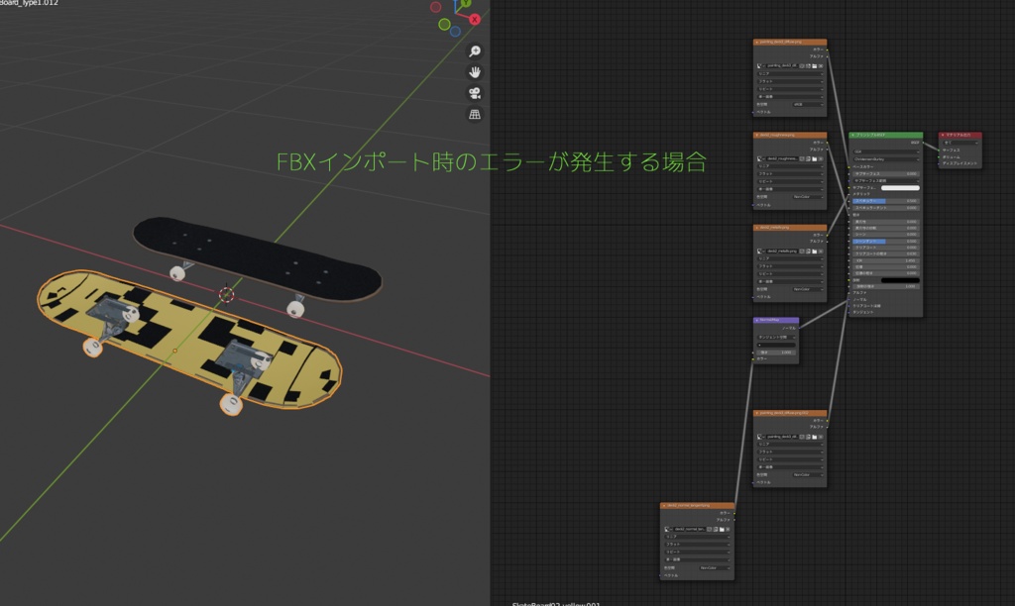The width and height of the screenshot is (1015, 606).
Task: Click the unlink X icon on deck2_metallic image
Action: 821,251
